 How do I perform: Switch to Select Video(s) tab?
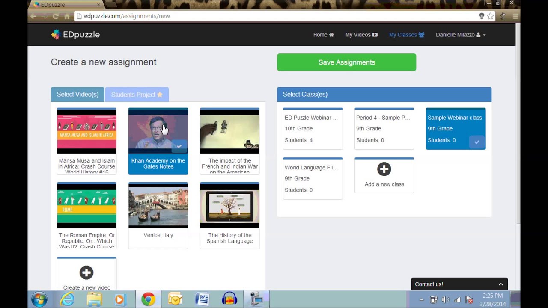77,95
